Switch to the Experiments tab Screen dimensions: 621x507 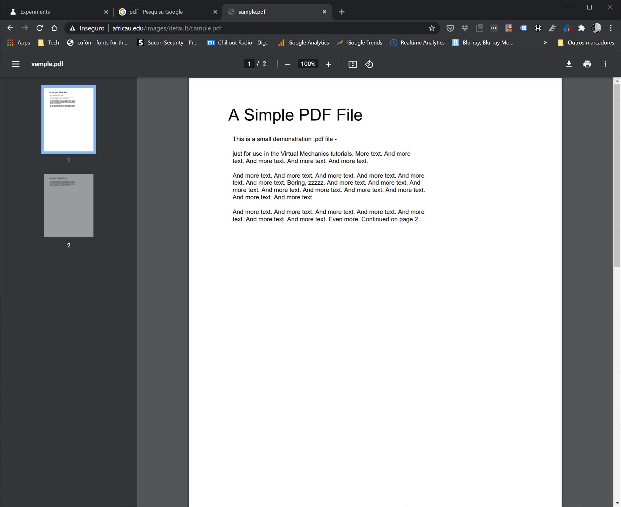tap(35, 12)
